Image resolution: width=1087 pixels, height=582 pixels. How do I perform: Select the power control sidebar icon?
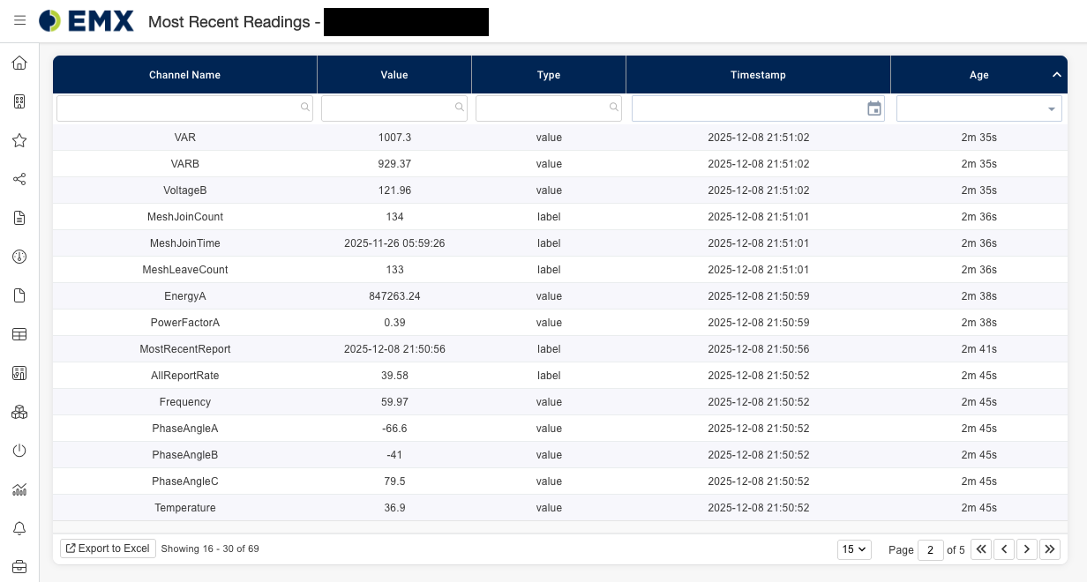(x=19, y=451)
